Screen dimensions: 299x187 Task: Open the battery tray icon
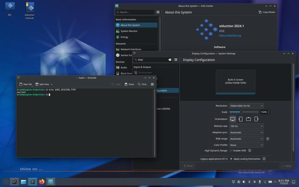tap(270, 182)
